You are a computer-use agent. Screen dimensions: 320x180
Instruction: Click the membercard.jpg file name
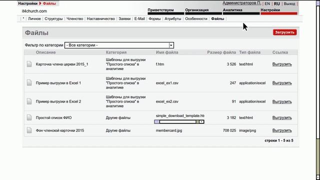169,130
